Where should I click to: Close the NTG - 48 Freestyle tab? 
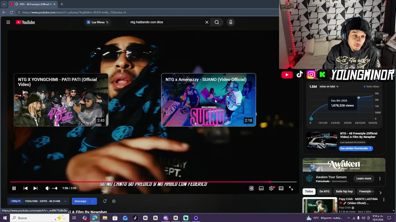point(54,4)
